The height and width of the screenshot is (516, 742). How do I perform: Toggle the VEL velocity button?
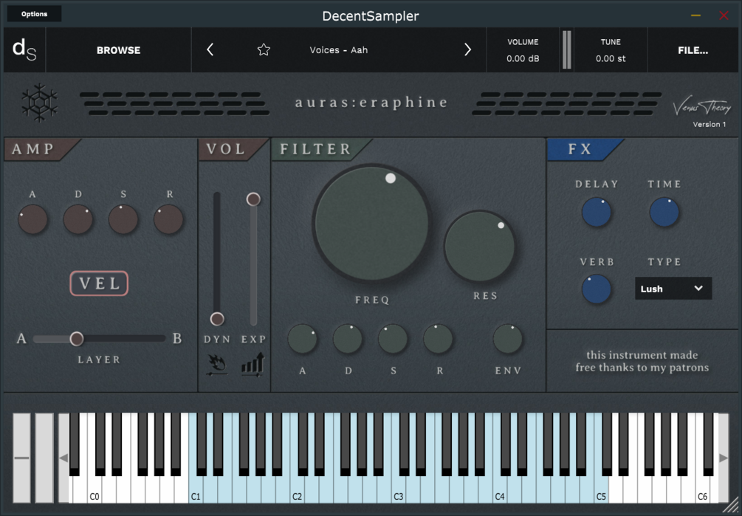pos(99,283)
